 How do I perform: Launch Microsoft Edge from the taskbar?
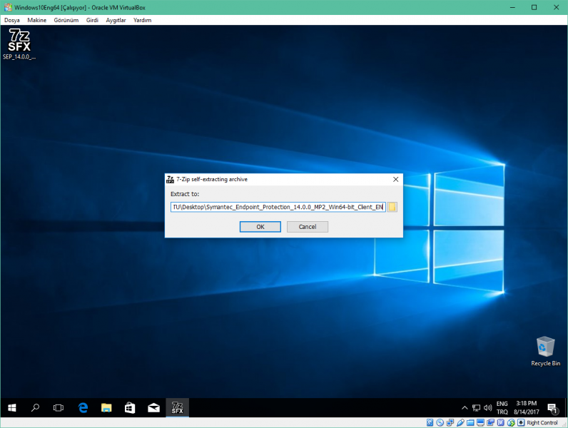point(83,408)
